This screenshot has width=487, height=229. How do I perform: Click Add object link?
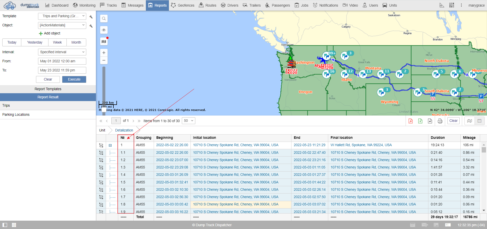click(x=50, y=33)
